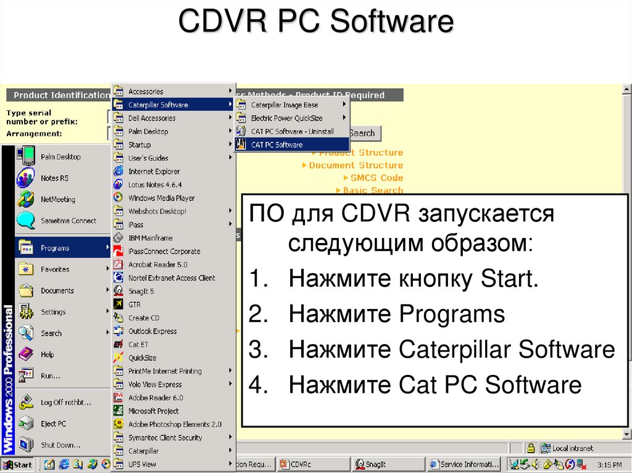Expand the Symantec Client Security submenu arrow

230,437
